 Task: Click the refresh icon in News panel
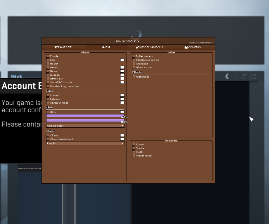(x=244, y=76)
